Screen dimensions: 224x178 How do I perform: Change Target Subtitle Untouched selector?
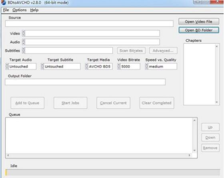[x=61, y=66]
